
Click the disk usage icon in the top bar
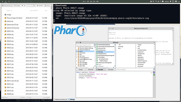pyautogui.click(x=163, y=1)
